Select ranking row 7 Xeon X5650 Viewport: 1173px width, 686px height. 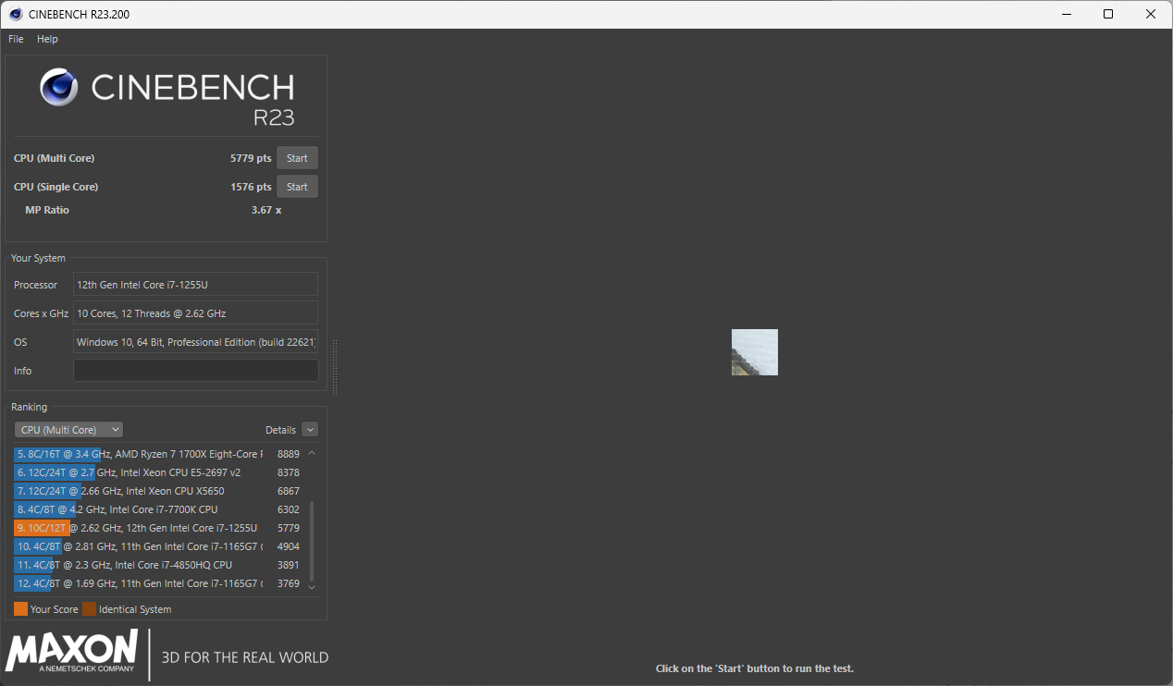tap(158, 491)
